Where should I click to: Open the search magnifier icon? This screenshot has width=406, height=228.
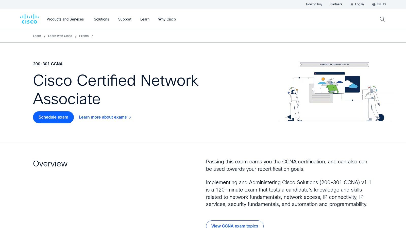click(382, 19)
